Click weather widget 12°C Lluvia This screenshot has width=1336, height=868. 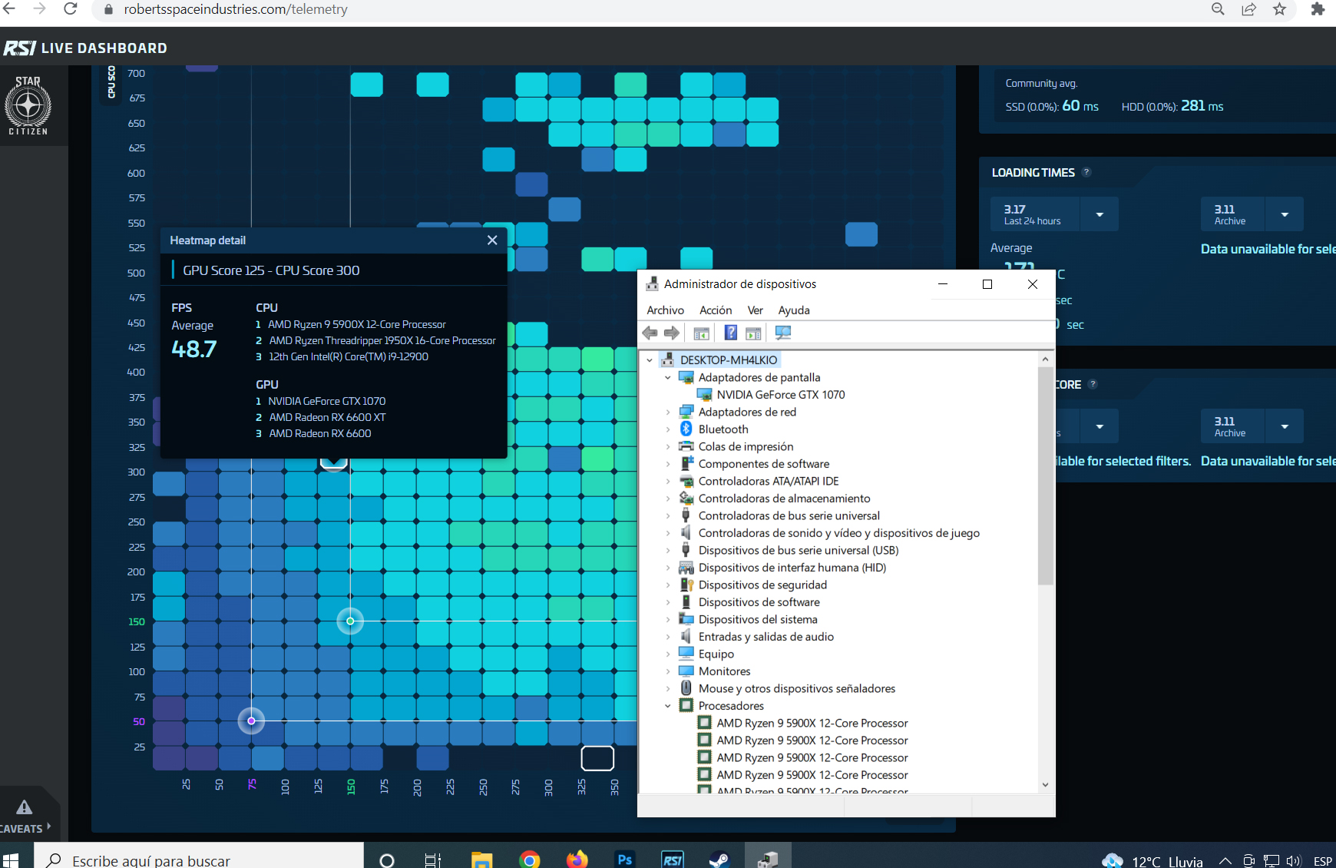(1152, 860)
